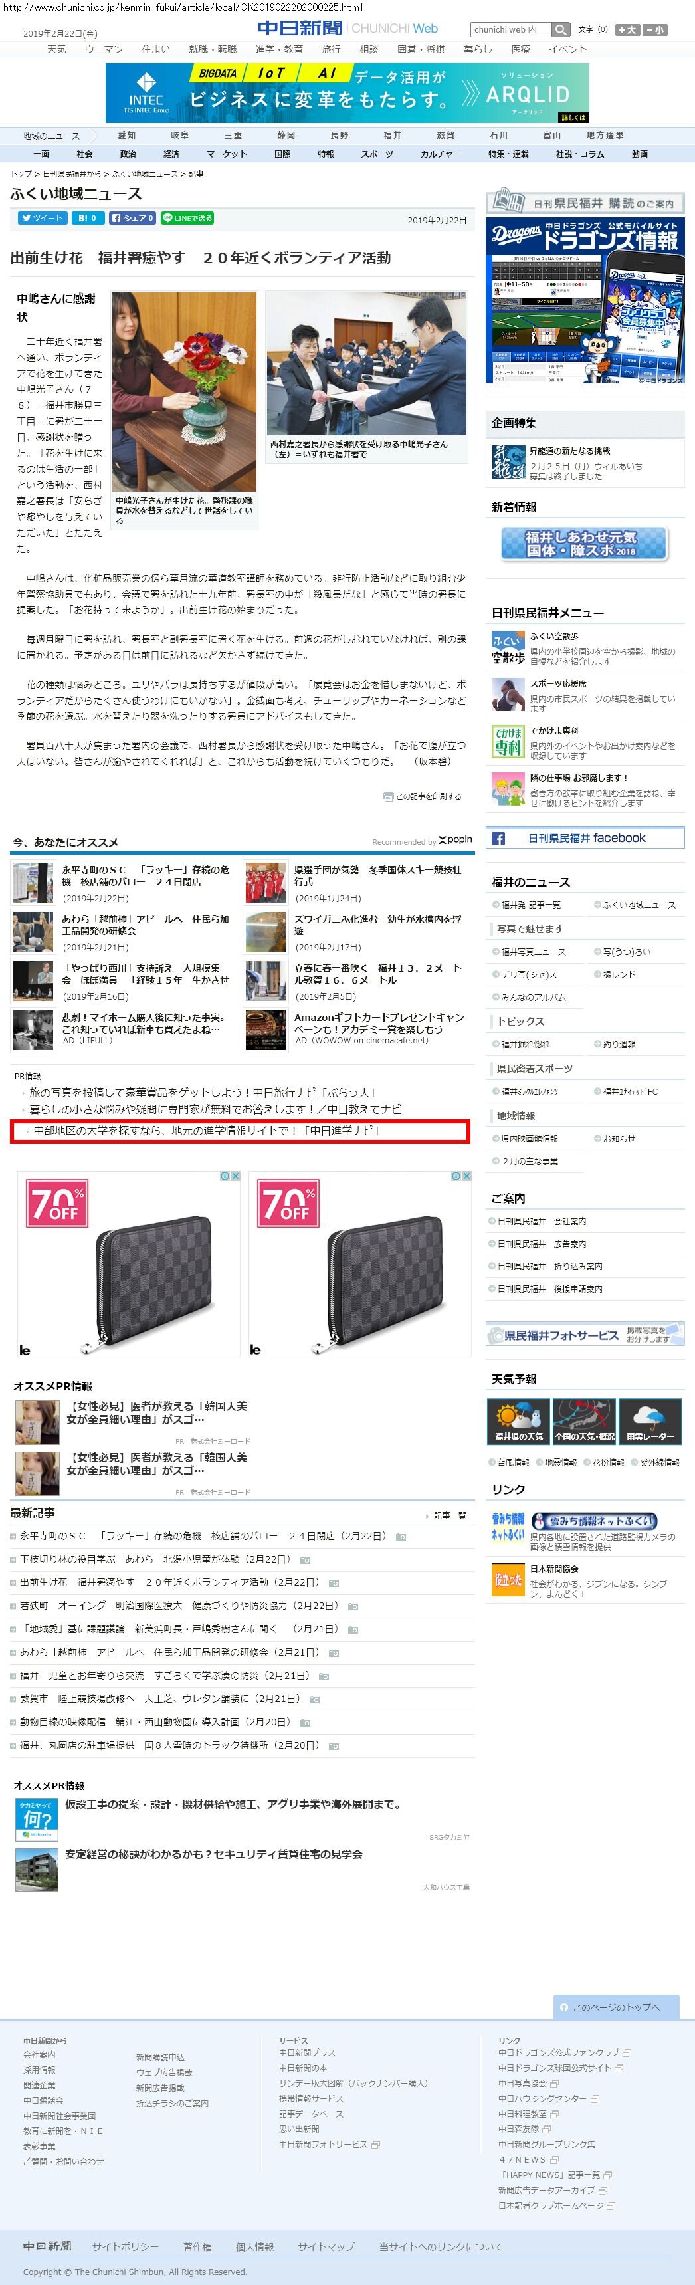Open the flower arrangement photo thumbnail
This screenshot has width=695, height=2285.
click(x=185, y=392)
